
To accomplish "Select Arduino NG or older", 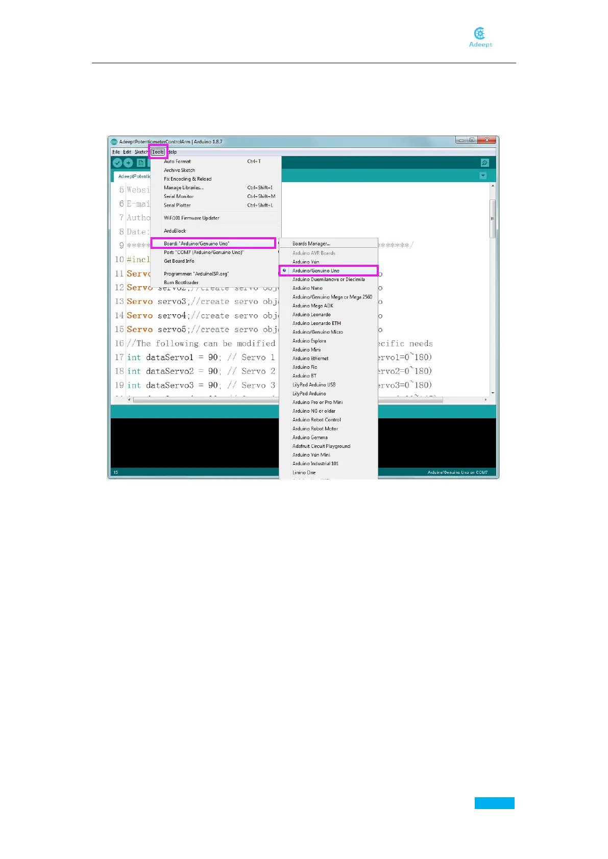I will tap(328, 411).
